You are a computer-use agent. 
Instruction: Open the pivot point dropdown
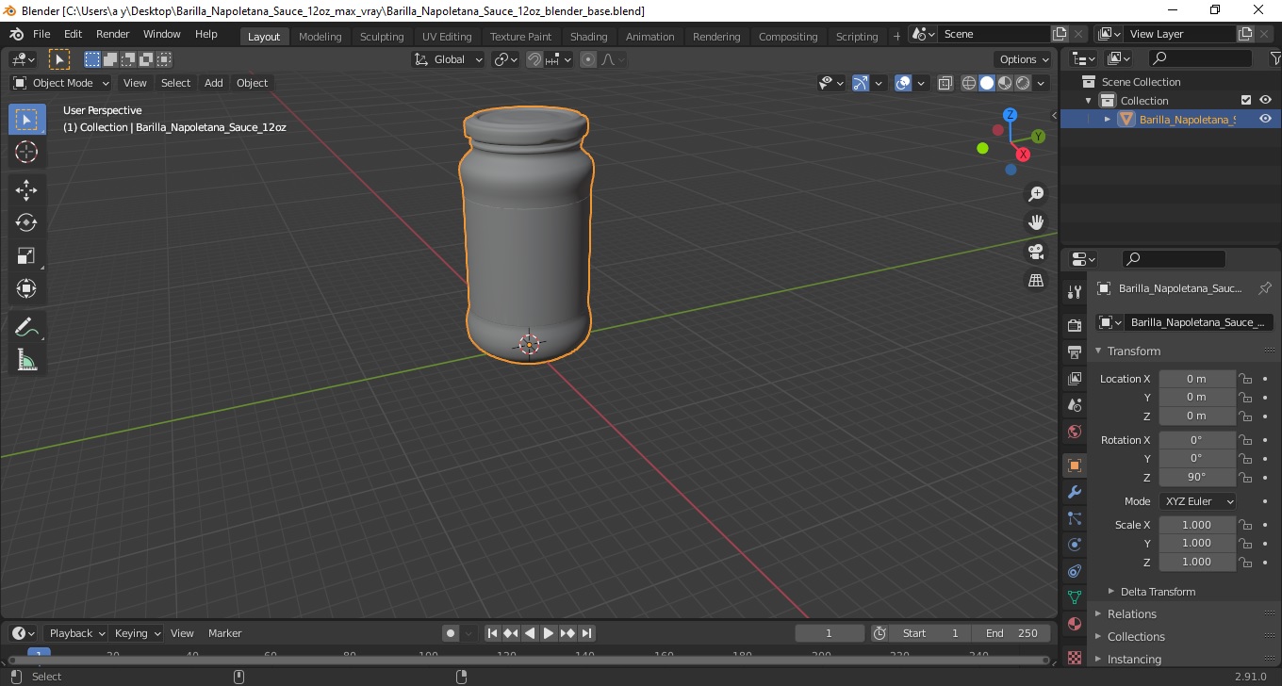coord(506,59)
